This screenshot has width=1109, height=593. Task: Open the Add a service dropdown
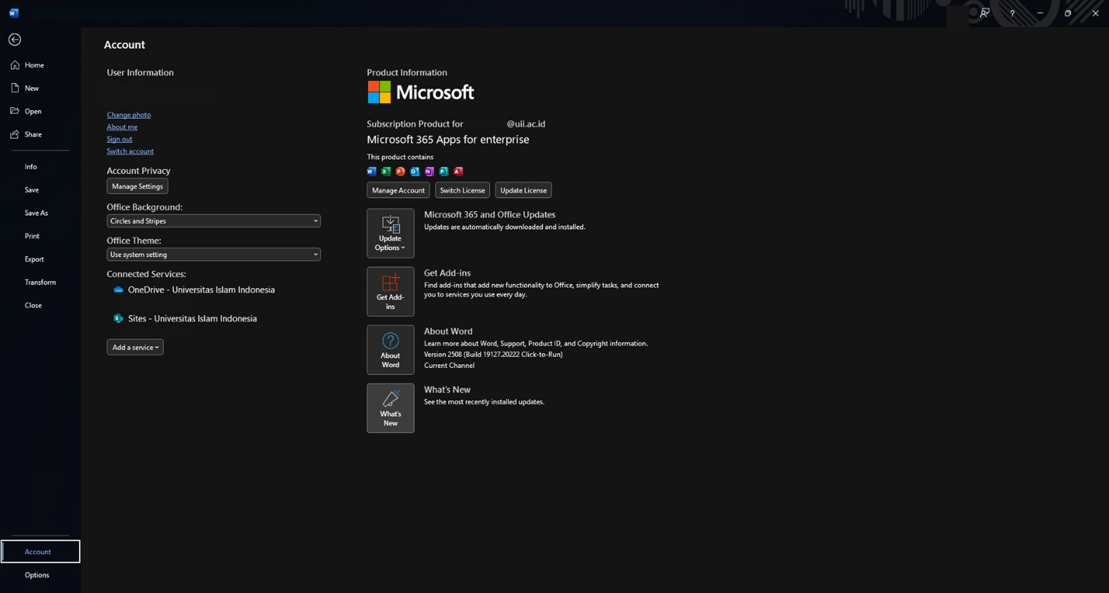pos(135,347)
